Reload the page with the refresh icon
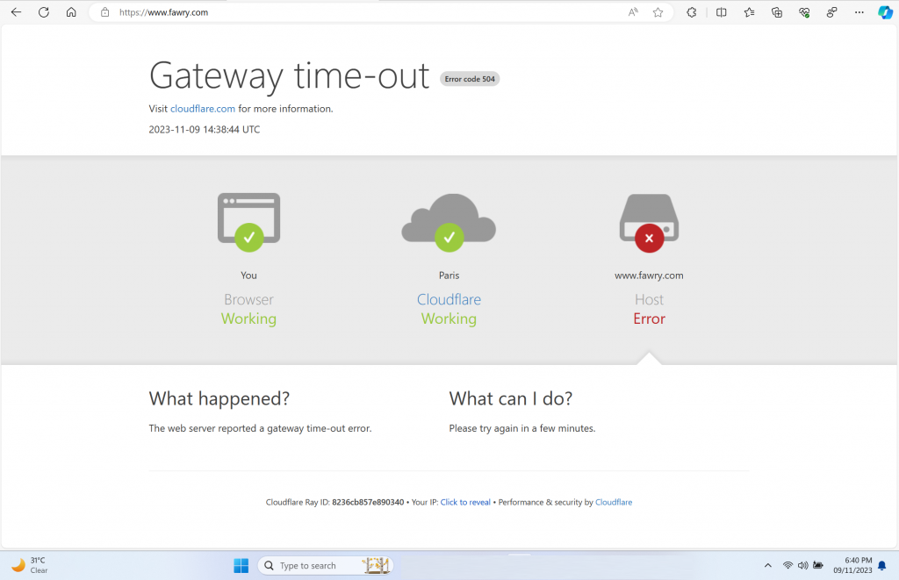Screen dimensions: 899x580 click(43, 12)
